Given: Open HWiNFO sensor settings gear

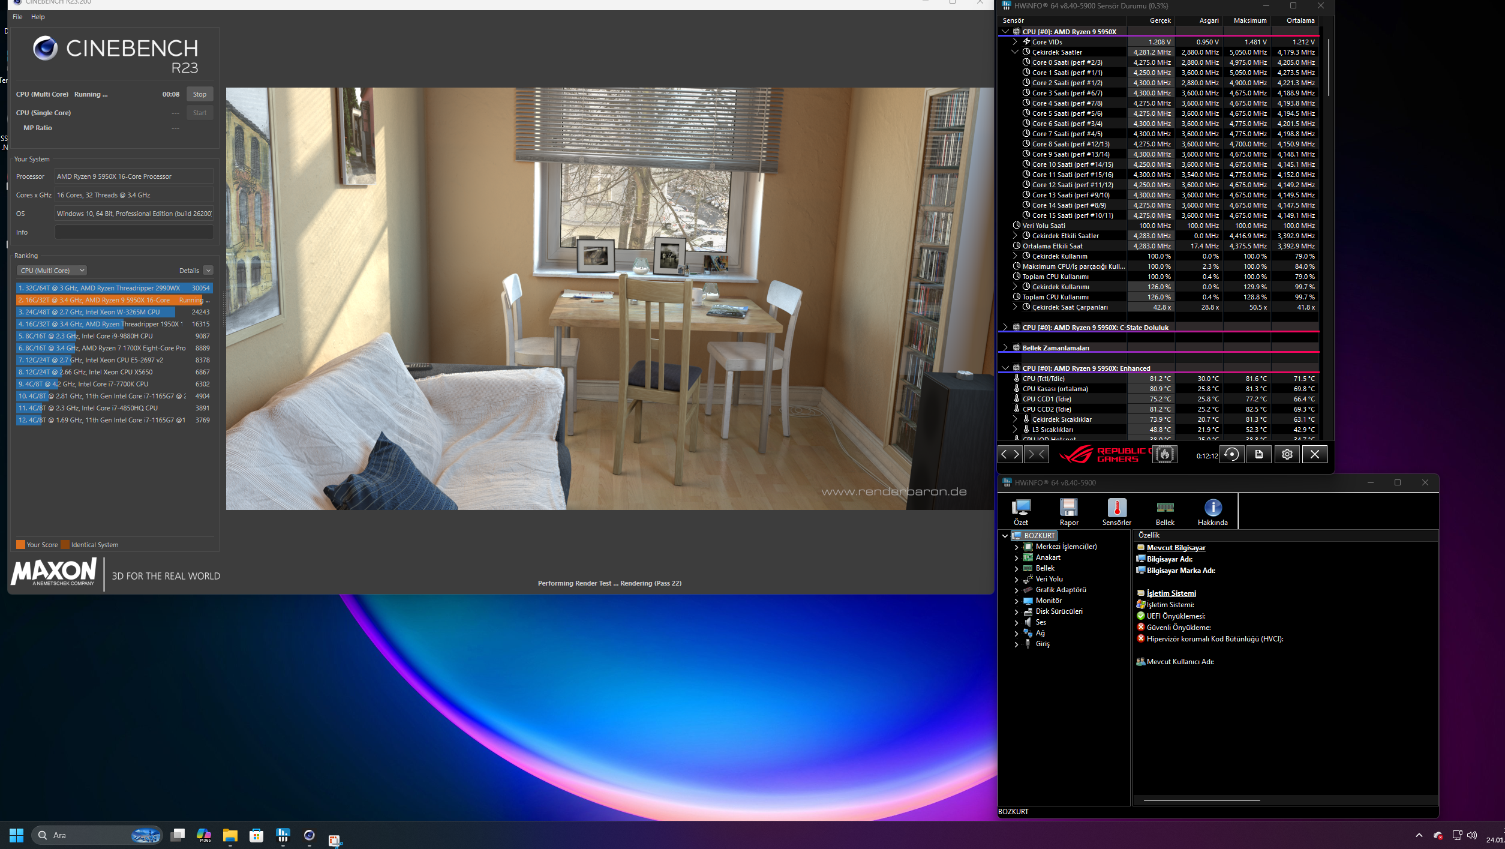Looking at the screenshot, I should pos(1287,454).
